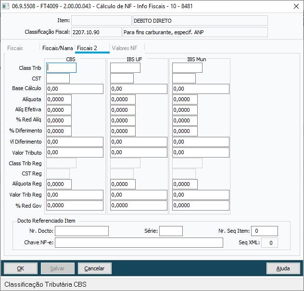Screen dimensions: 304x291
Task: Click the DEBITO DIRETO description field
Action: [x=200, y=21]
